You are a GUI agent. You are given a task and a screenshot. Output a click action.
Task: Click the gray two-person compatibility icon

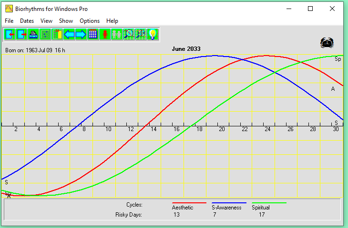(117, 34)
